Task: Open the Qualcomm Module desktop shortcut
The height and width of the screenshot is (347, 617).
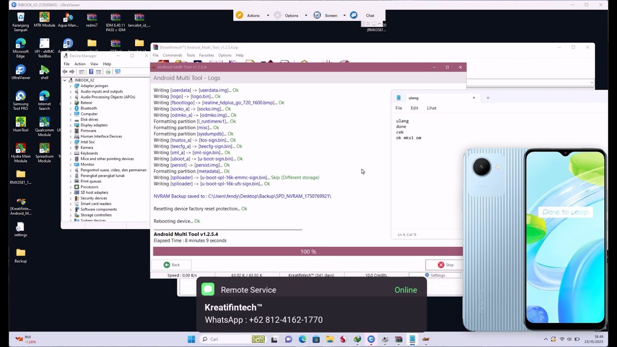Action: (x=44, y=126)
